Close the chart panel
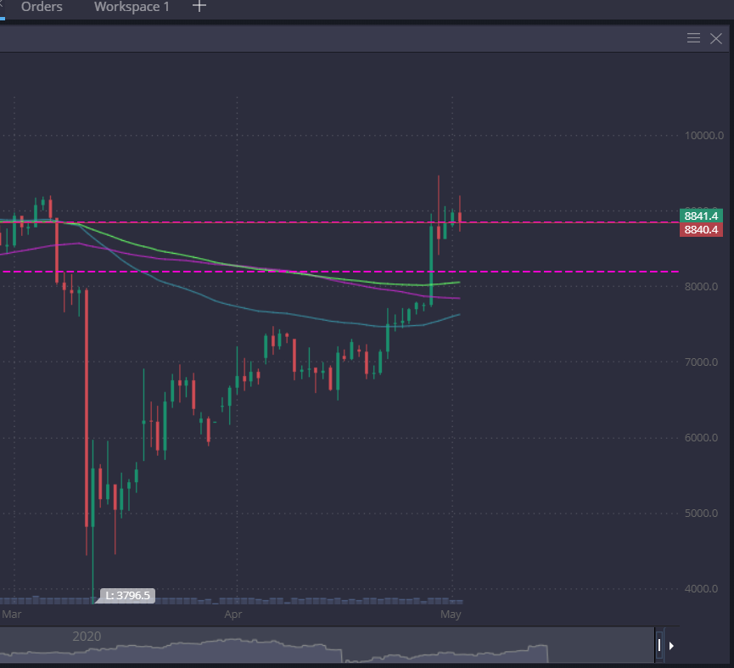734x668 pixels. [x=715, y=38]
